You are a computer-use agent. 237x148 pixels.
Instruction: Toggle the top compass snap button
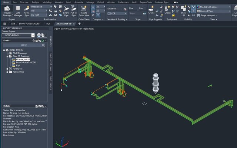pyautogui.click(x=93, y=7)
